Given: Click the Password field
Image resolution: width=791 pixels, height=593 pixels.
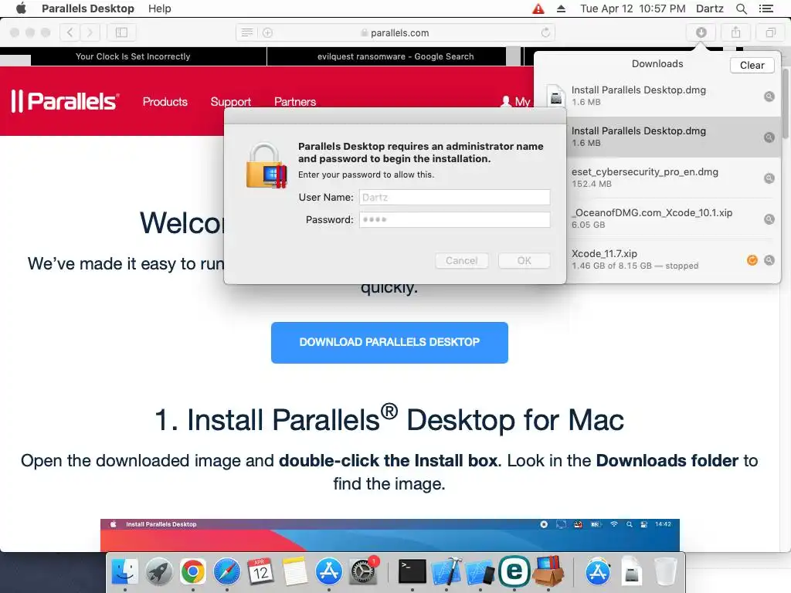Looking at the screenshot, I should pos(454,219).
